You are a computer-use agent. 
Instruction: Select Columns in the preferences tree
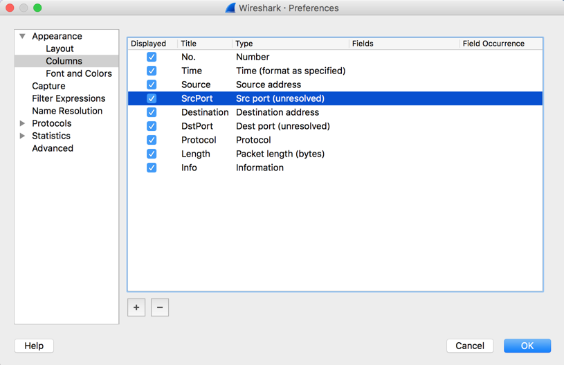tap(64, 61)
